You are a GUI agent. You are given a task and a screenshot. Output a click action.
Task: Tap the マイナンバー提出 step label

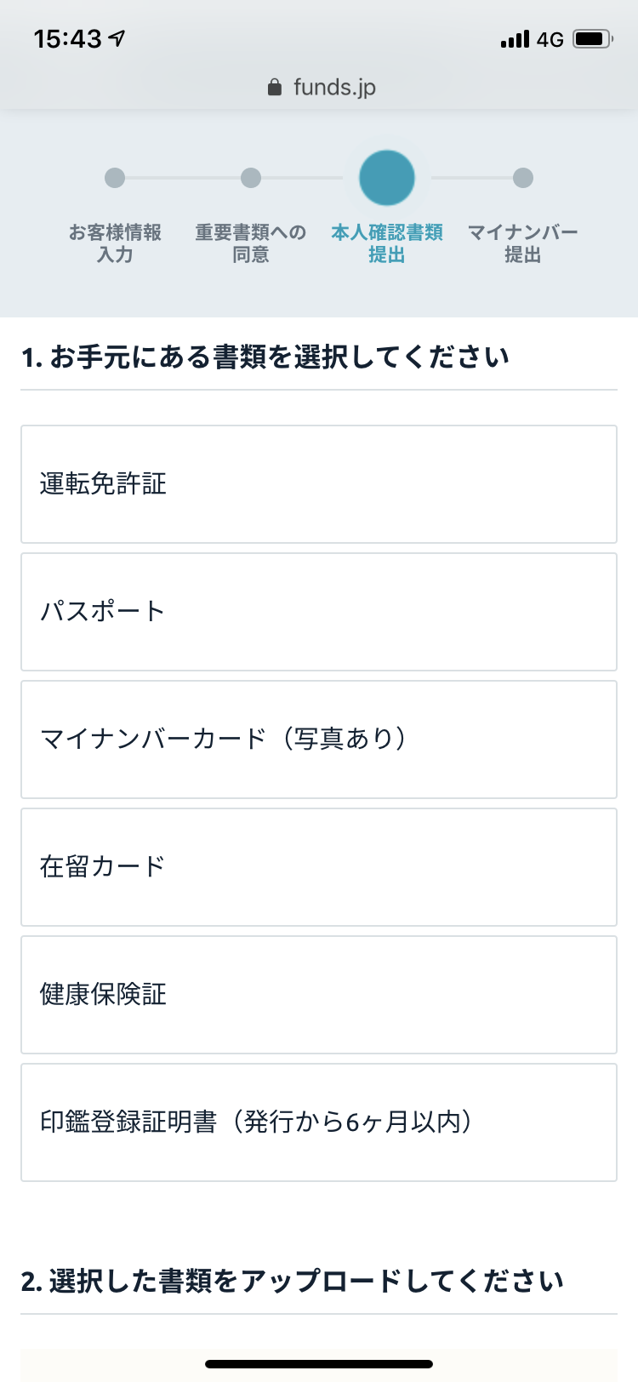(523, 243)
